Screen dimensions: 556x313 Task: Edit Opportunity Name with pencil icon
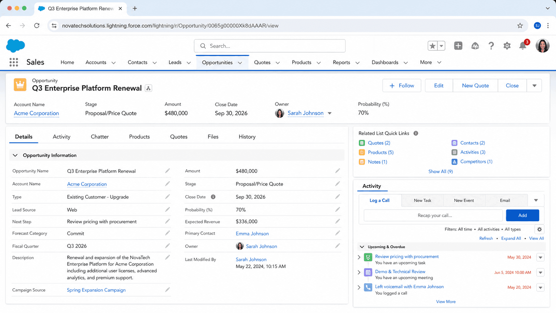pyautogui.click(x=168, y=171)
